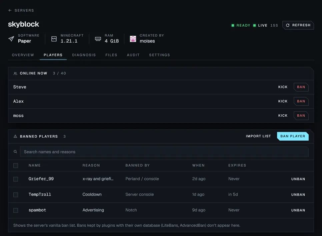Click the RAM memory icon
322x236 pixels.
98,39
